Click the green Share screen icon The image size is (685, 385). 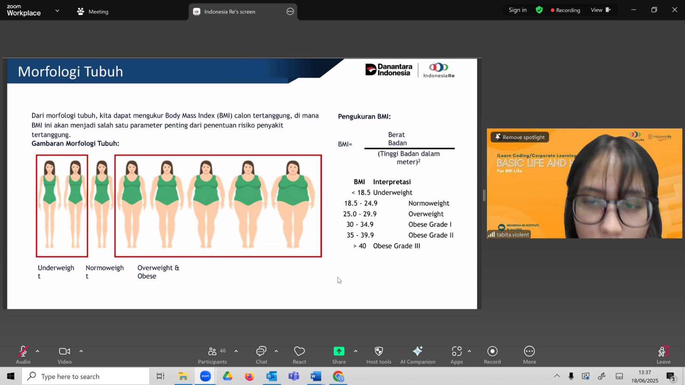[x=339, y=351]
